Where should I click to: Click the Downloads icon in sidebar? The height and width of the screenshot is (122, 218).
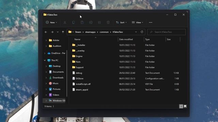point(50,78)
